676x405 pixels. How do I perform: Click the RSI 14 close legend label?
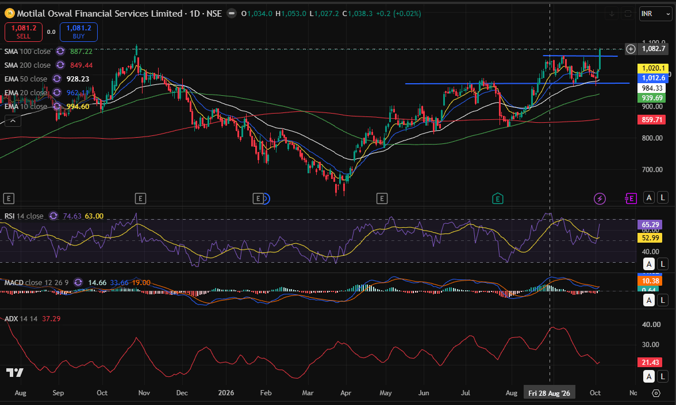click(x=24, y=216)
